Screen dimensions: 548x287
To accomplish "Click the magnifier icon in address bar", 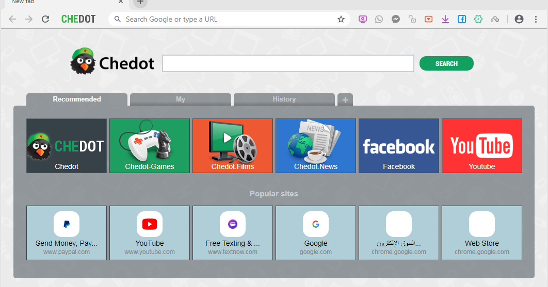I will [118, 19].
